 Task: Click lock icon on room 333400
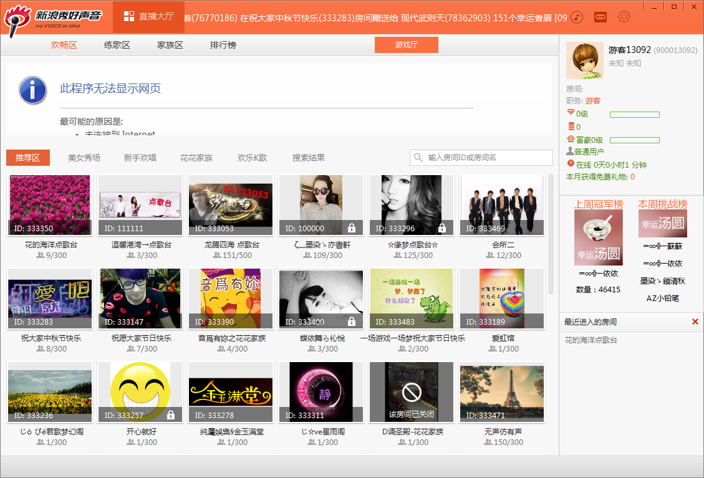352,322
